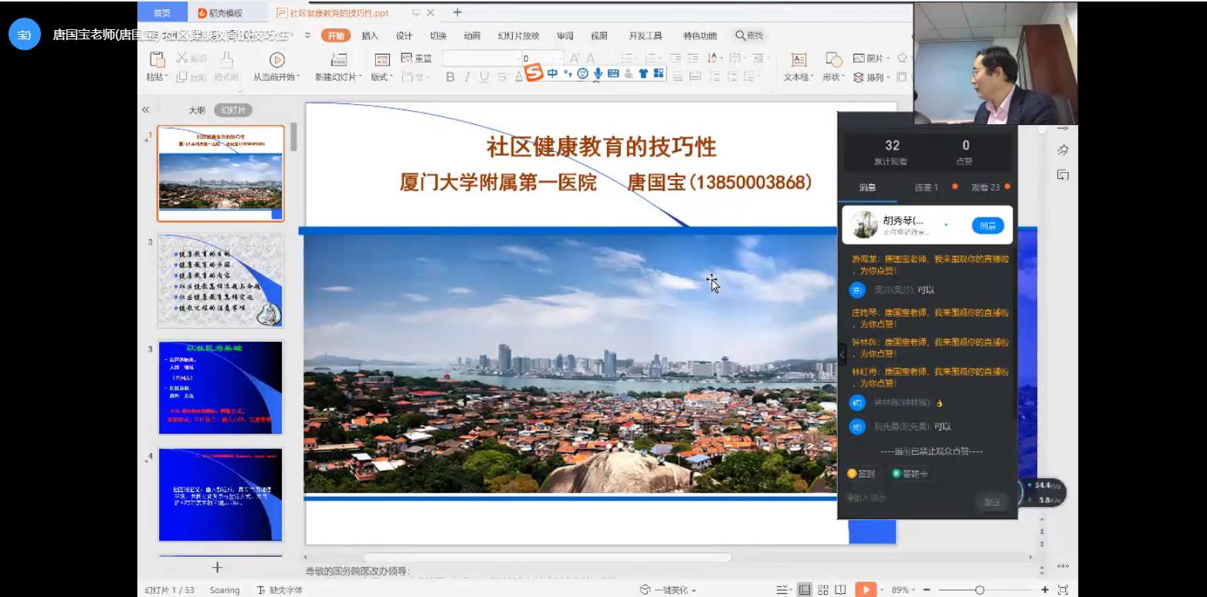Click the slide sorter view icon
The height and width of the screenshot is (597, 1207).
(823, 590)
